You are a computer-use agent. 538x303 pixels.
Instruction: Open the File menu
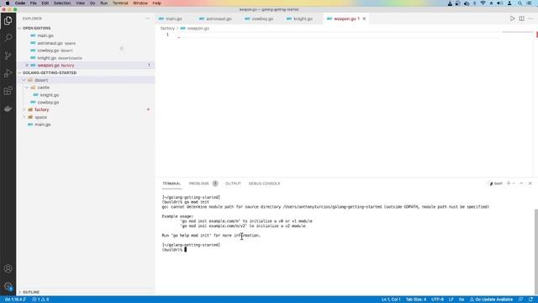(x=34, y=3)
